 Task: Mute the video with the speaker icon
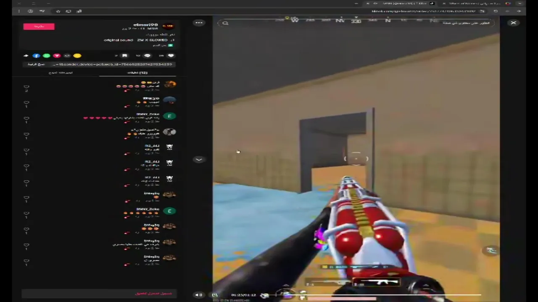(x=199, y=295)
